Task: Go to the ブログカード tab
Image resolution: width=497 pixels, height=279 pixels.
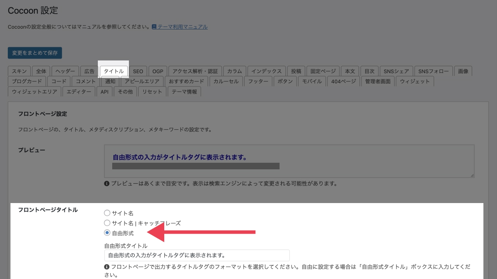Action: [27, 81]
